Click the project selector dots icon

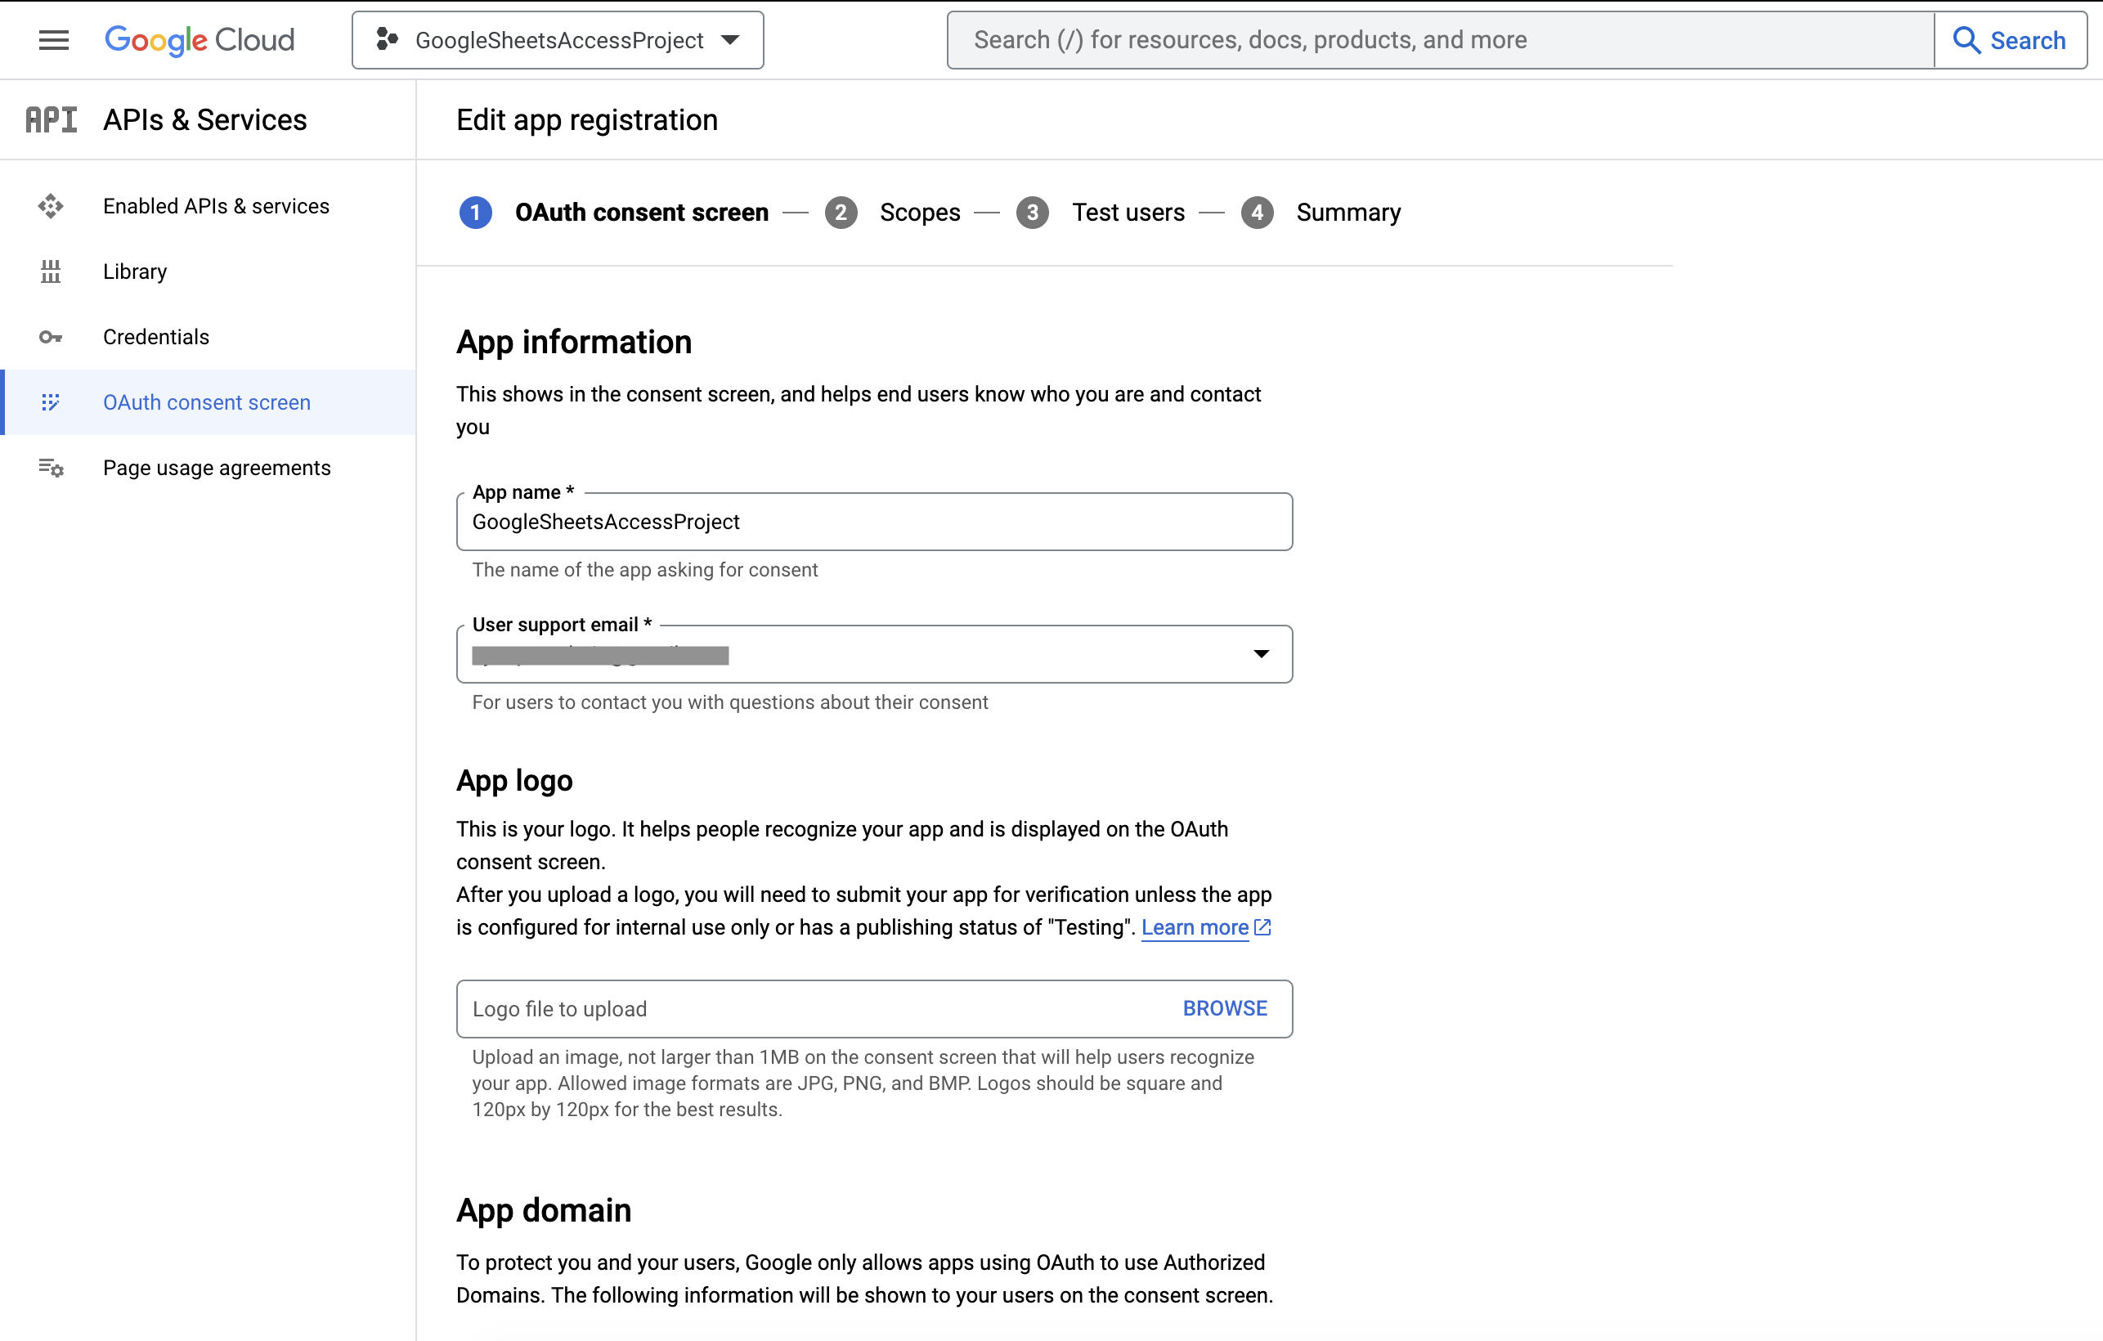(387, 39)
